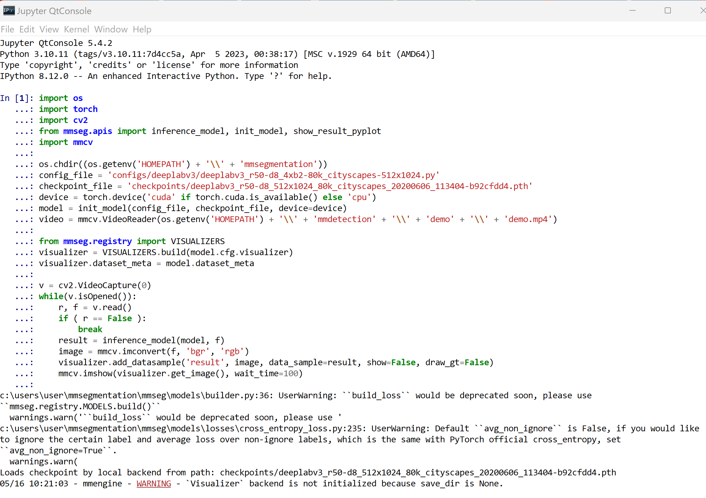Click 'VISUALIZERS.build(model.cfg.visualizer)'

198,253
